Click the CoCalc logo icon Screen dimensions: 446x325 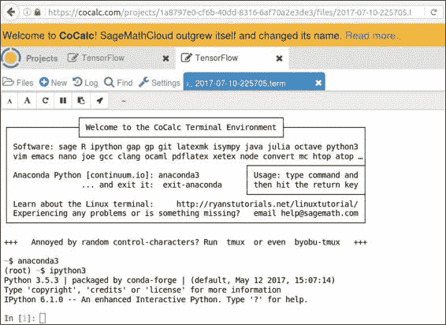(11, 58)
